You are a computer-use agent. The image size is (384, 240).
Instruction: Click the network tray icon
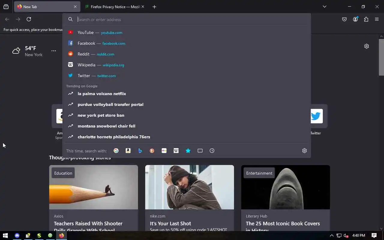(339, 235)
